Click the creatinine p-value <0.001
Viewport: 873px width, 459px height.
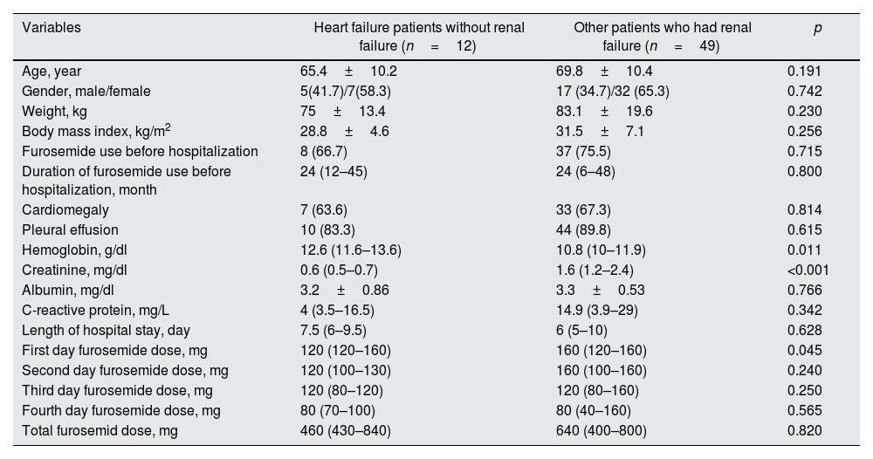pos(808,271)
